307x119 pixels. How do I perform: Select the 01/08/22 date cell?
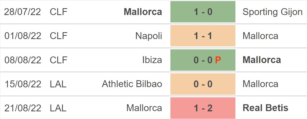23,36
